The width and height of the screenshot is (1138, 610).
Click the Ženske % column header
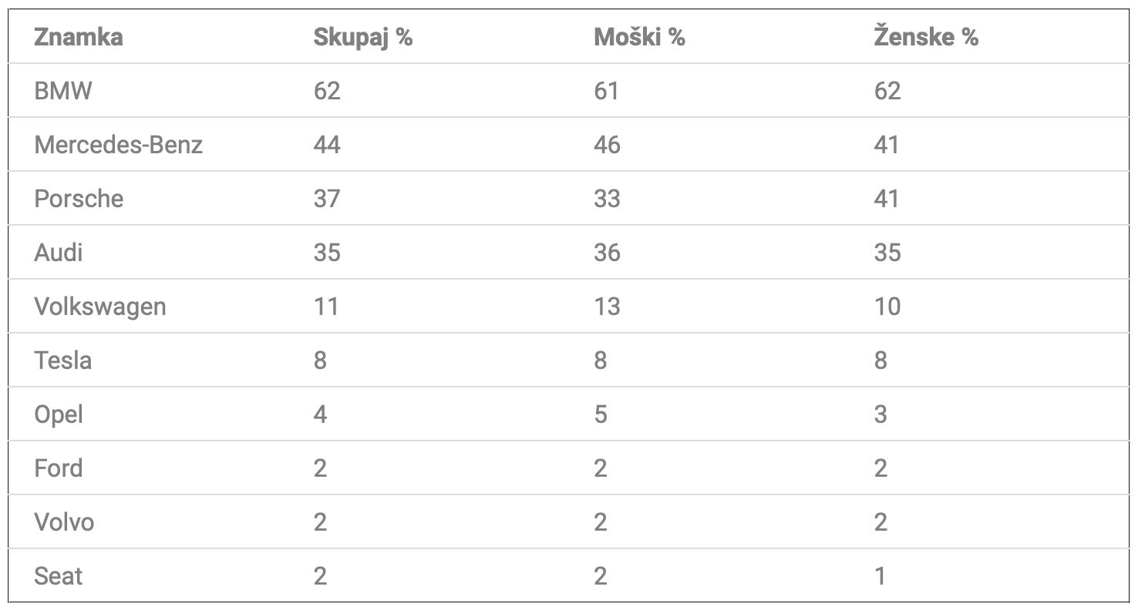926,36
